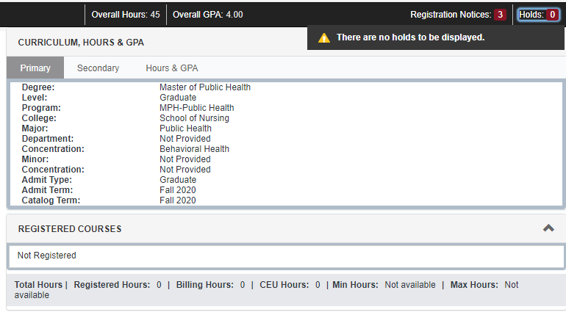
Task: Open Registration Notices
Action: (x=458, y=15)
